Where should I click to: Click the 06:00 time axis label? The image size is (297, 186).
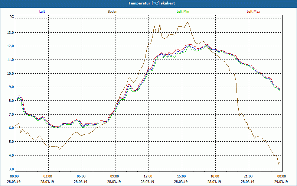pyautogui.click(x=81, y=176)
